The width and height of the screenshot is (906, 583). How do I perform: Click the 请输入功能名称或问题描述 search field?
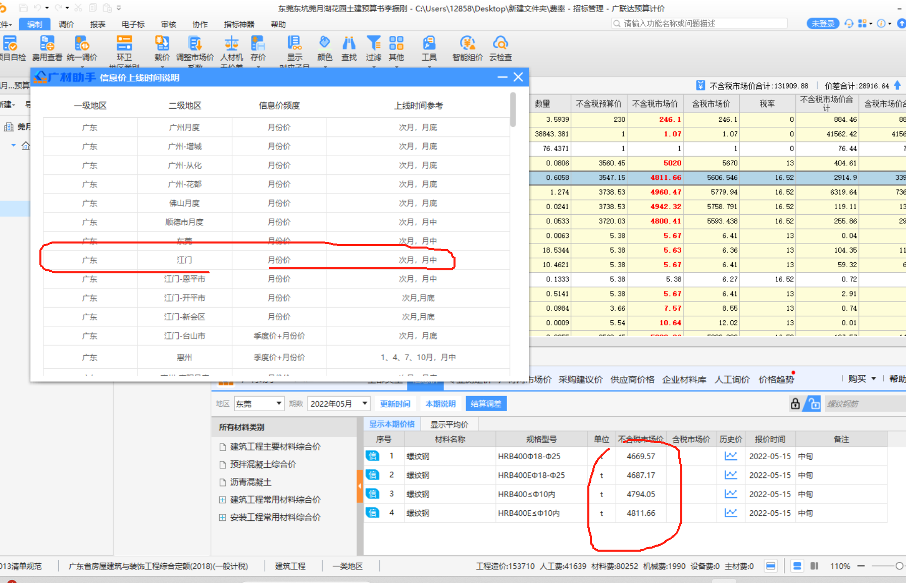(699, 23)
